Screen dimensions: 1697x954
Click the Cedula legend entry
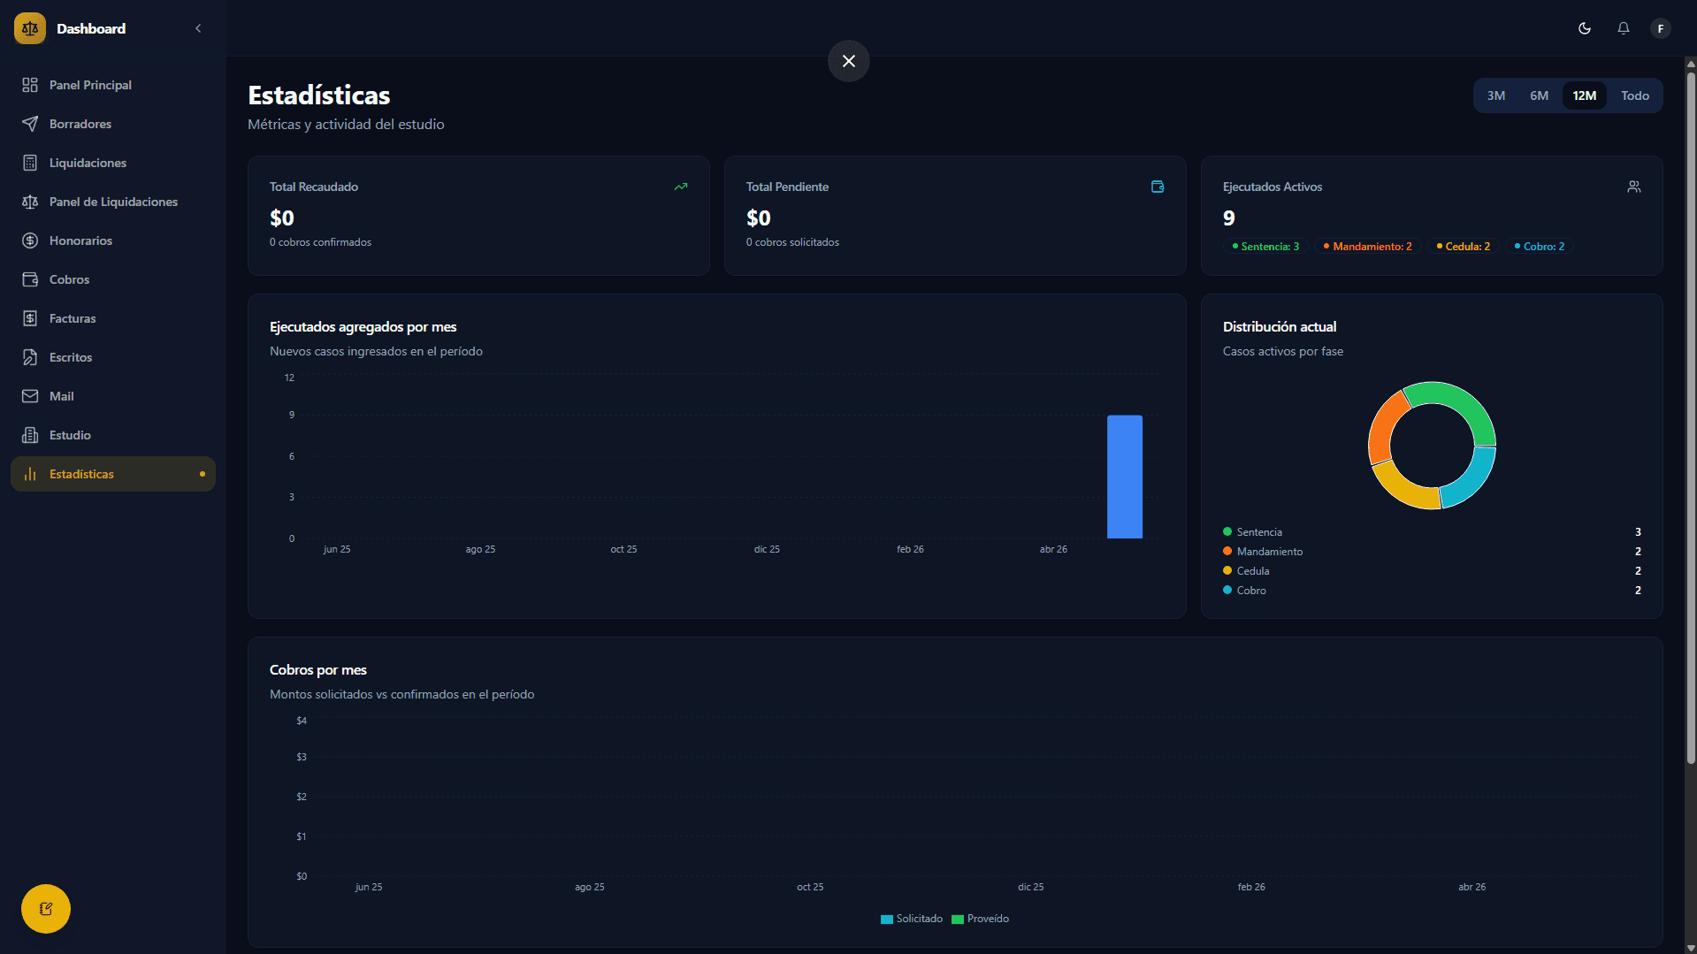pos(1432,571)
